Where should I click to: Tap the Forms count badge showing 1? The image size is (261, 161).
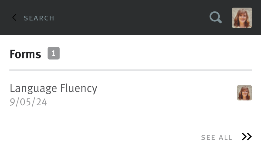coord(53,53)
